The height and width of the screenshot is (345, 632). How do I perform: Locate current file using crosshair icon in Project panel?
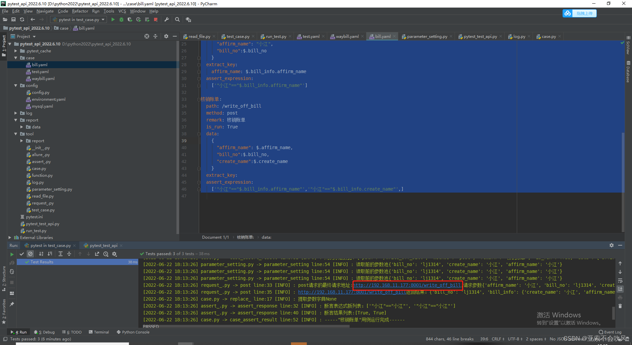pyautogui.click(x=147, y=36)
